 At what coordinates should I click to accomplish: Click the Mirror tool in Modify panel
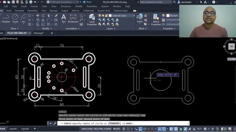43,20
